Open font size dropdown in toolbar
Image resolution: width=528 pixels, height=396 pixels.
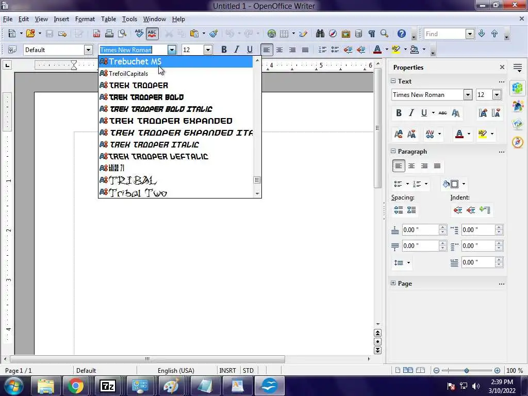(x=208, y=50)
